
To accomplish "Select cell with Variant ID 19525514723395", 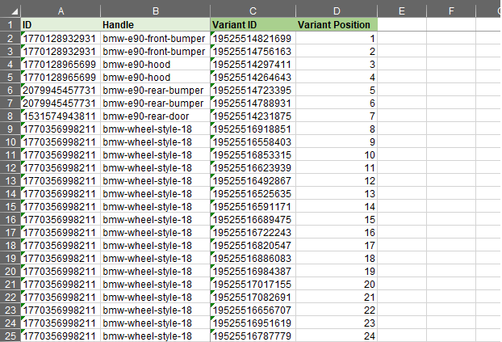I will click(253, 91).
